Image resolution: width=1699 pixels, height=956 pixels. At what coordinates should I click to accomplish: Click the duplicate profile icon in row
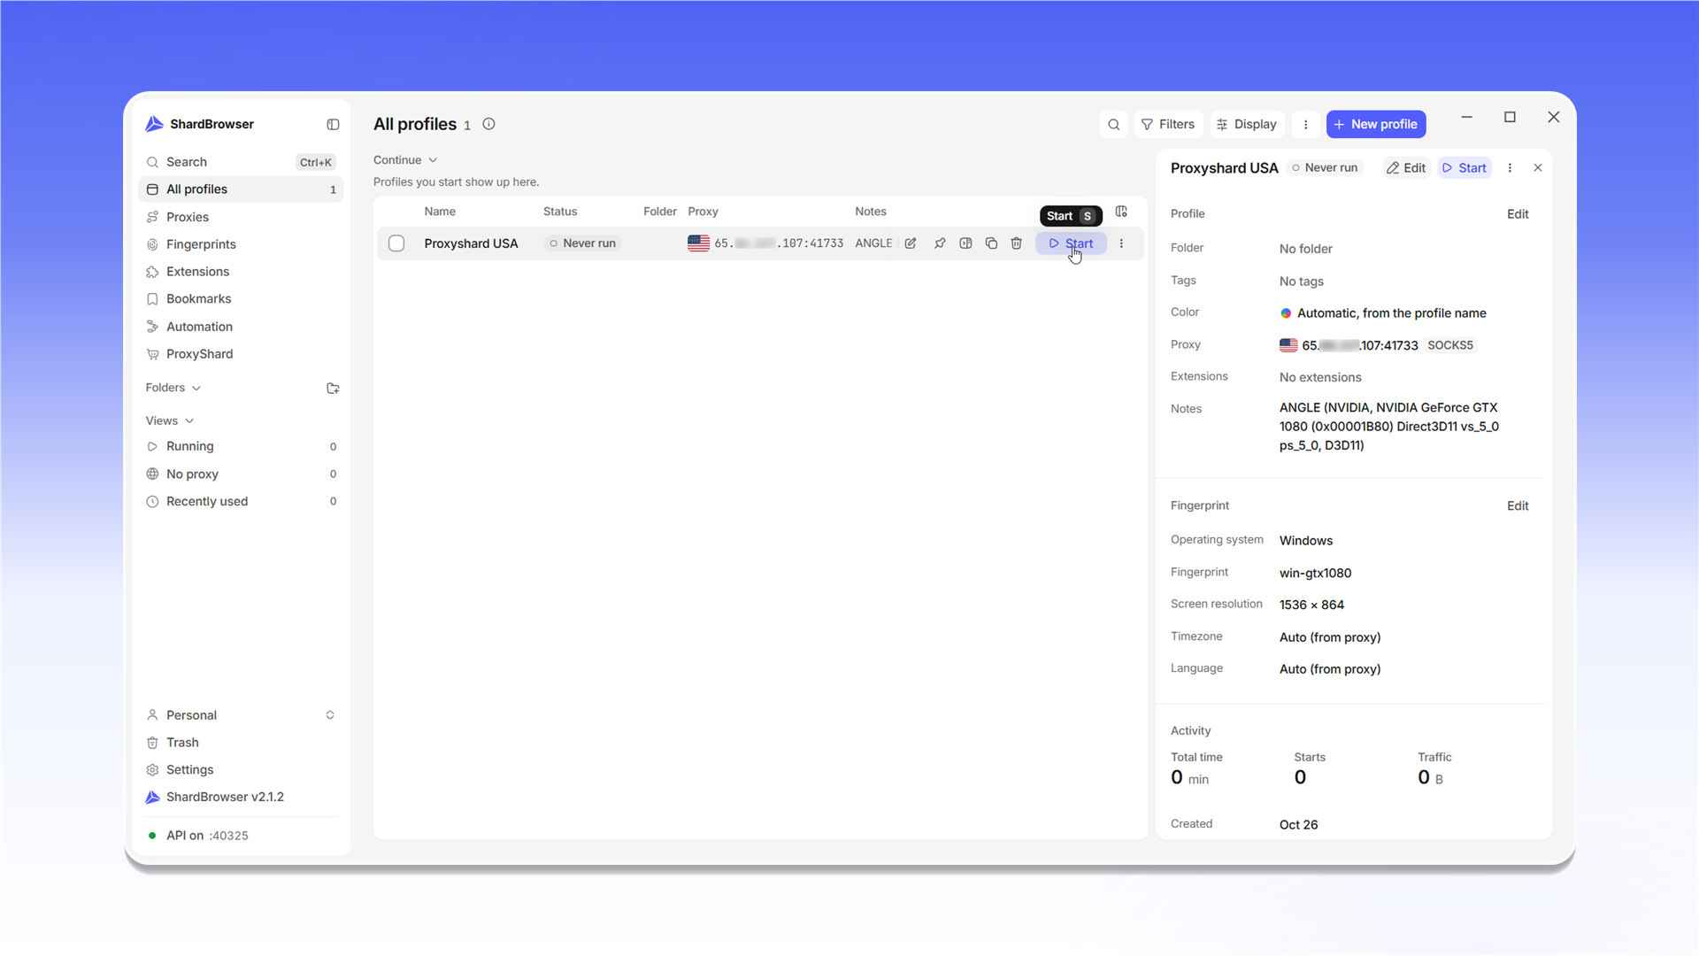[991, 243]
